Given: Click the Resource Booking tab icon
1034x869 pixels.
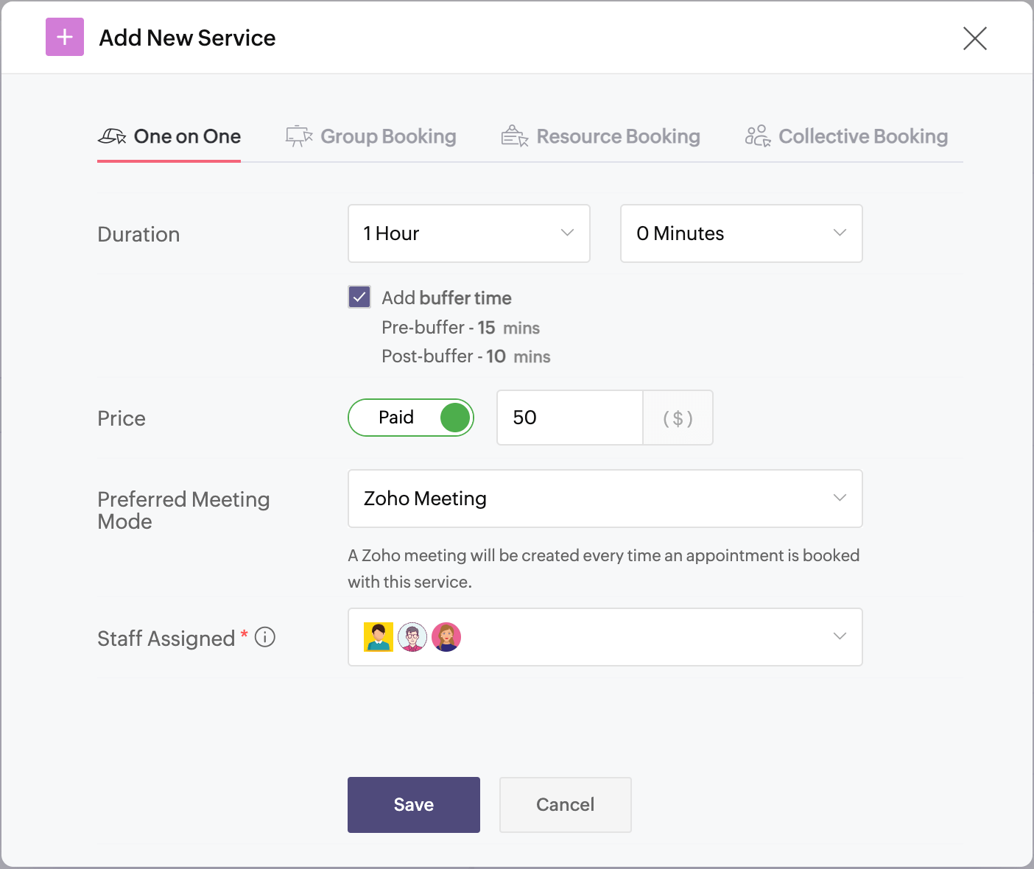Looking at the screenshot, I should click(515, 136).
